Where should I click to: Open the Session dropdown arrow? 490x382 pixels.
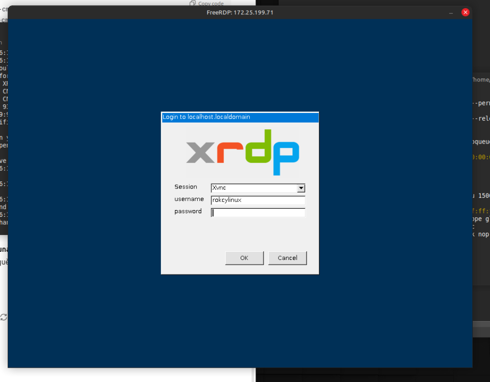[x=301, y=188]
